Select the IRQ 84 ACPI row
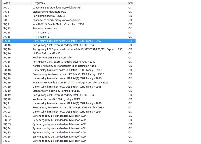The image size is (201, 144). [69, 128]
